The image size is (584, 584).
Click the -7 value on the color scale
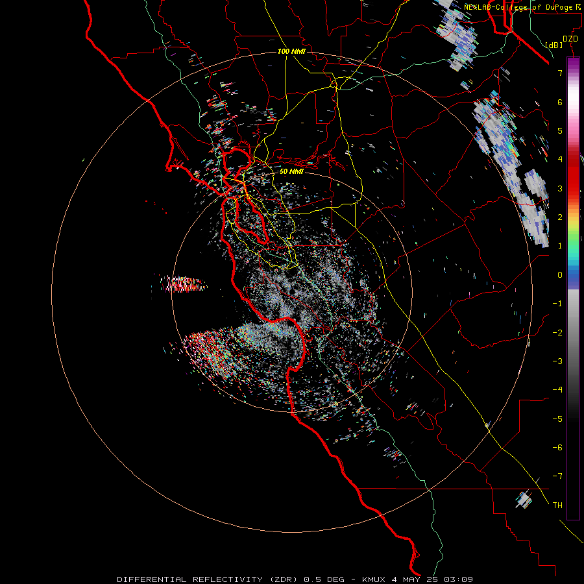[x=557, y=476]
